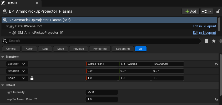
Task: Collapse the Transform section
Action: point(3,57)
